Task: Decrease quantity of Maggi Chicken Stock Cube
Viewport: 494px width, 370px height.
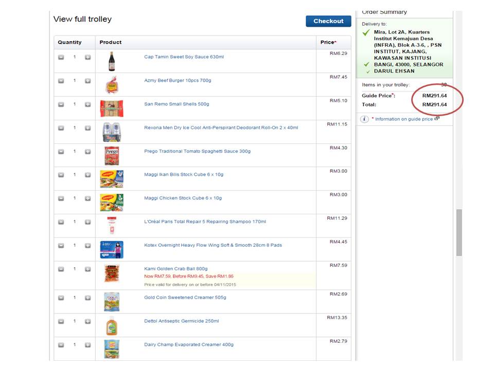Action: pos(61,198)
